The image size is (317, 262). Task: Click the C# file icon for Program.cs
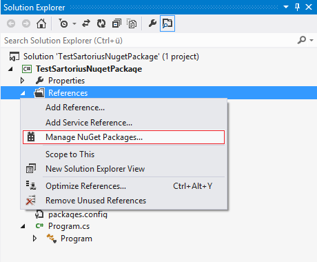pyautogui.click(x=39, y=226)
